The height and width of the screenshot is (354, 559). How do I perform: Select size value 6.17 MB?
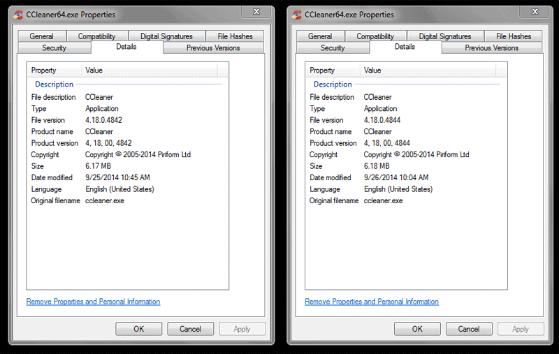(98, 166)
